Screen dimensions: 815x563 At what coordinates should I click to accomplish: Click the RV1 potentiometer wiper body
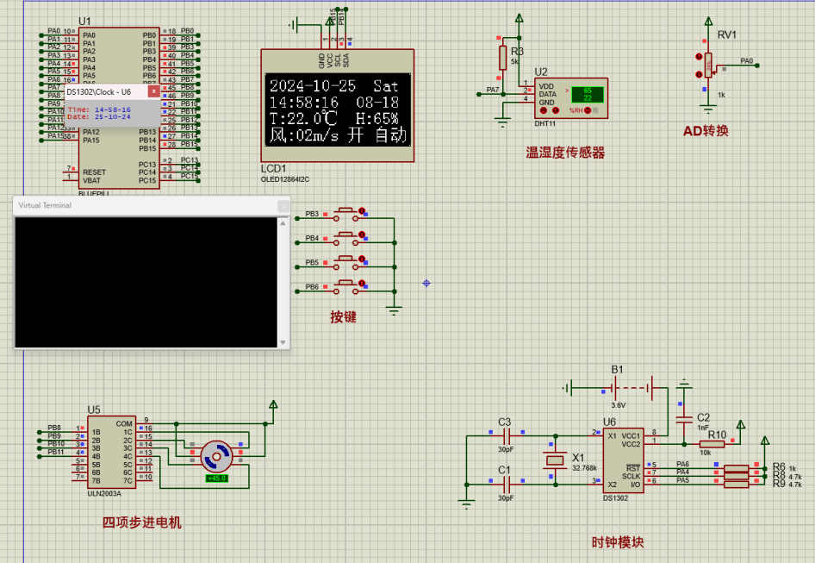[708, 65]
